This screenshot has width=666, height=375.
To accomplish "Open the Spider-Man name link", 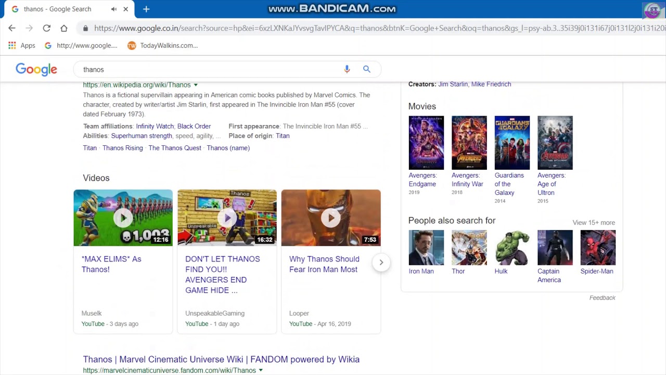I will [x=597, y=271].
